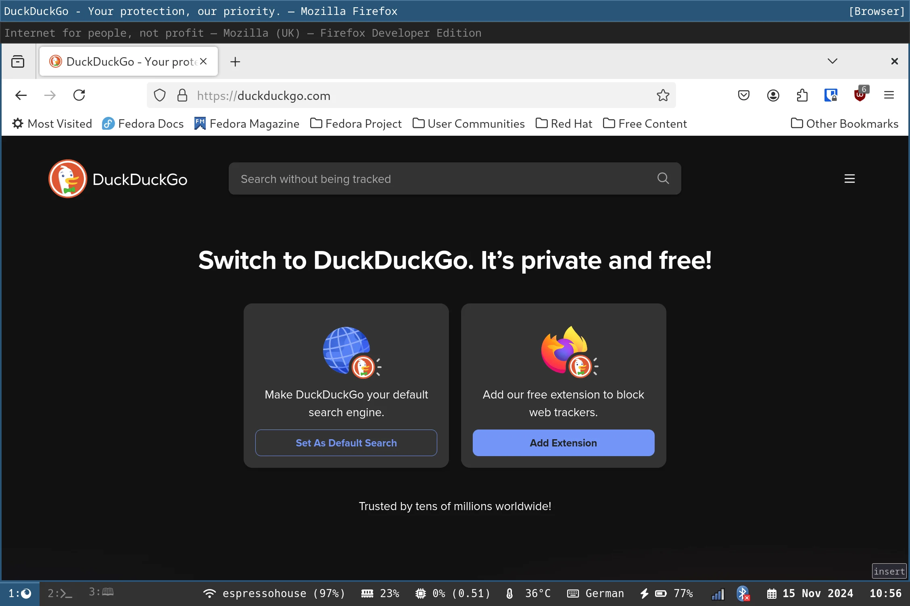Close the DuckDuckGo tab
This screenshot has height=606, width=910.
(x=203, y=61)
